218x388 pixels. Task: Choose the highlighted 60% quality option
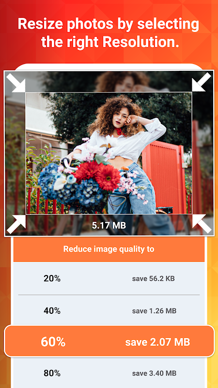coord(109,342)
